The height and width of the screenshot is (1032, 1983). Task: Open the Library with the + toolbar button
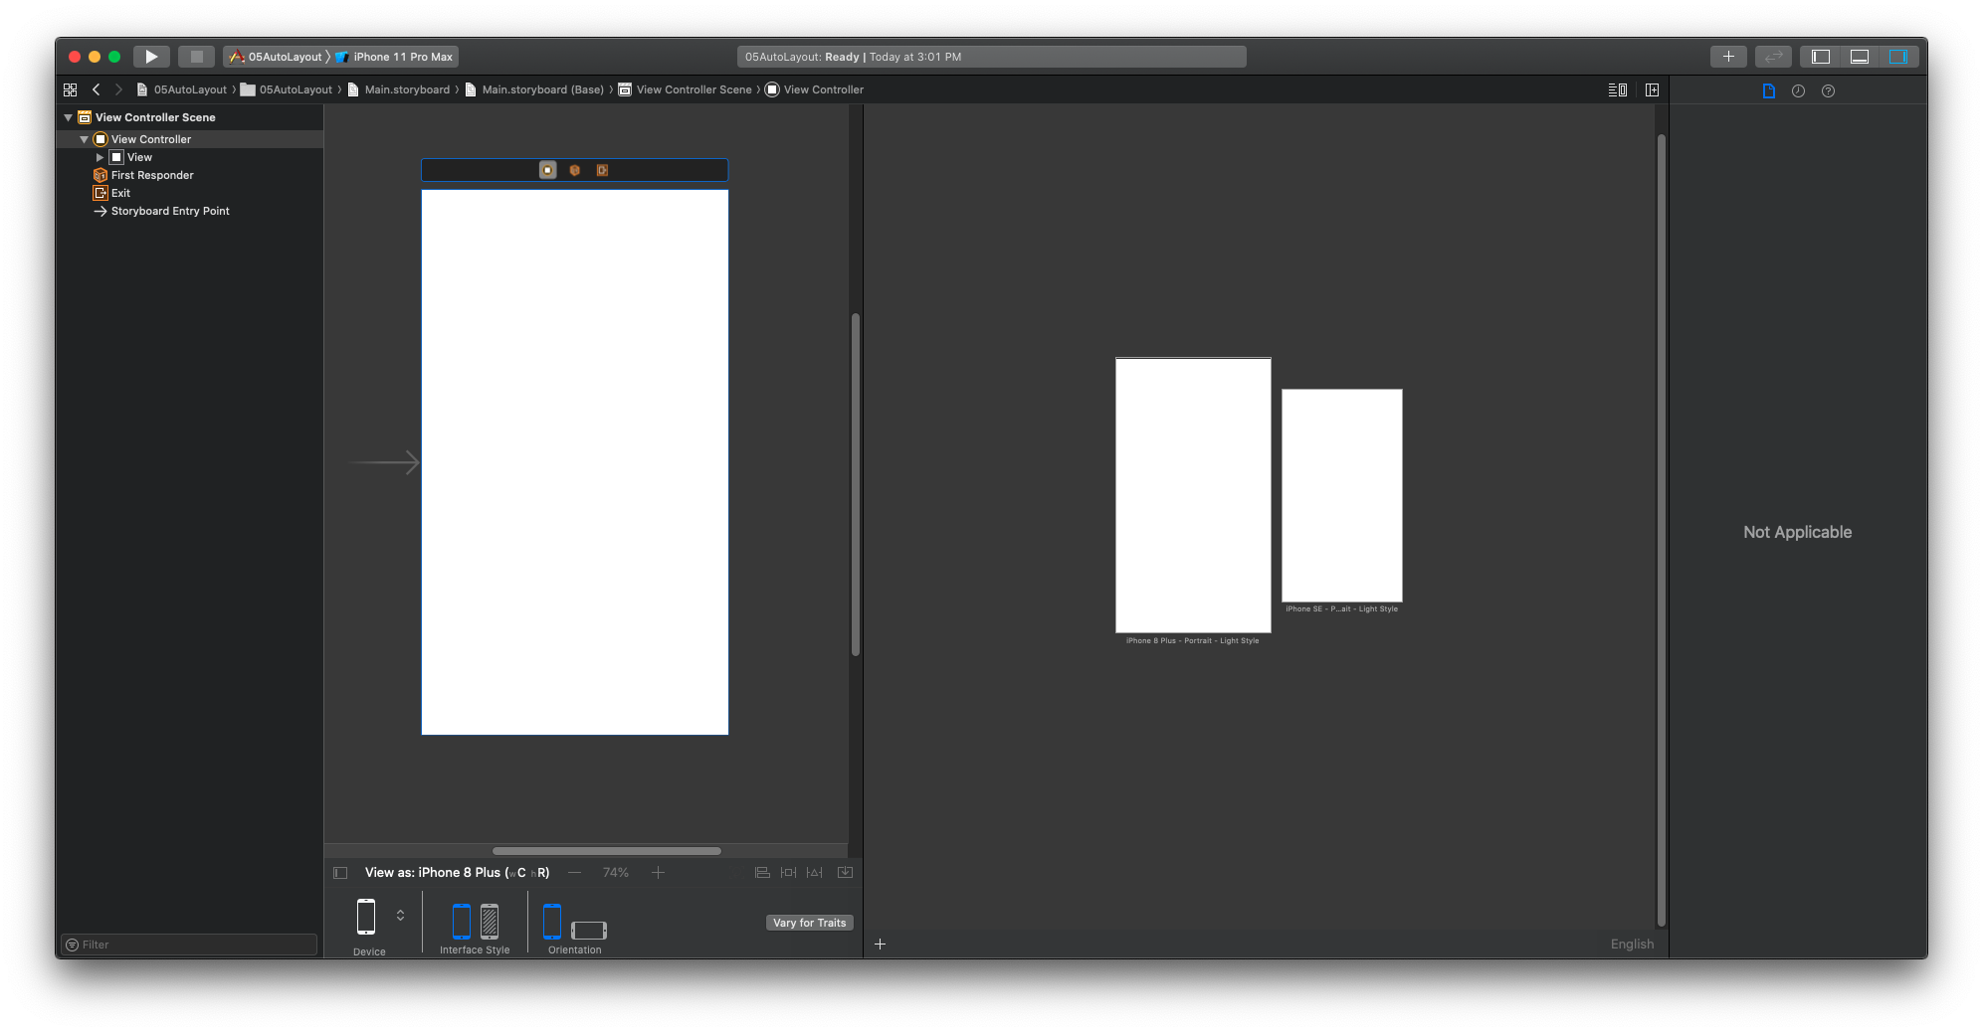1727,57
